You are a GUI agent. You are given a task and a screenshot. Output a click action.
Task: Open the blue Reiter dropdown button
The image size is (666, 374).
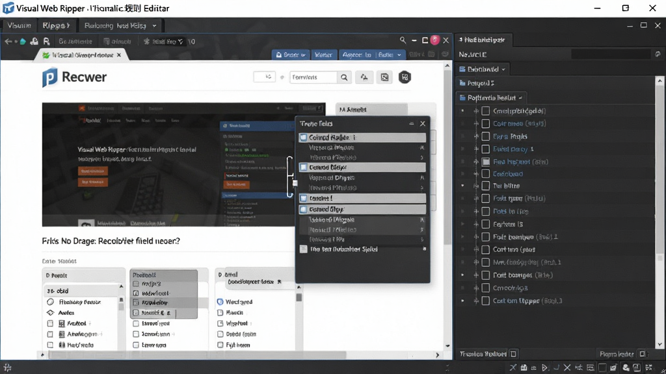390,55
